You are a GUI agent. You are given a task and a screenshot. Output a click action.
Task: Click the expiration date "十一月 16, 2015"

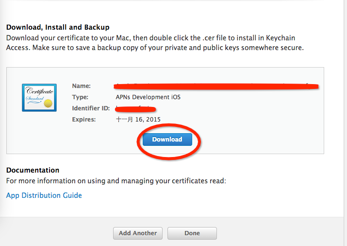click(x=138, y=120)
